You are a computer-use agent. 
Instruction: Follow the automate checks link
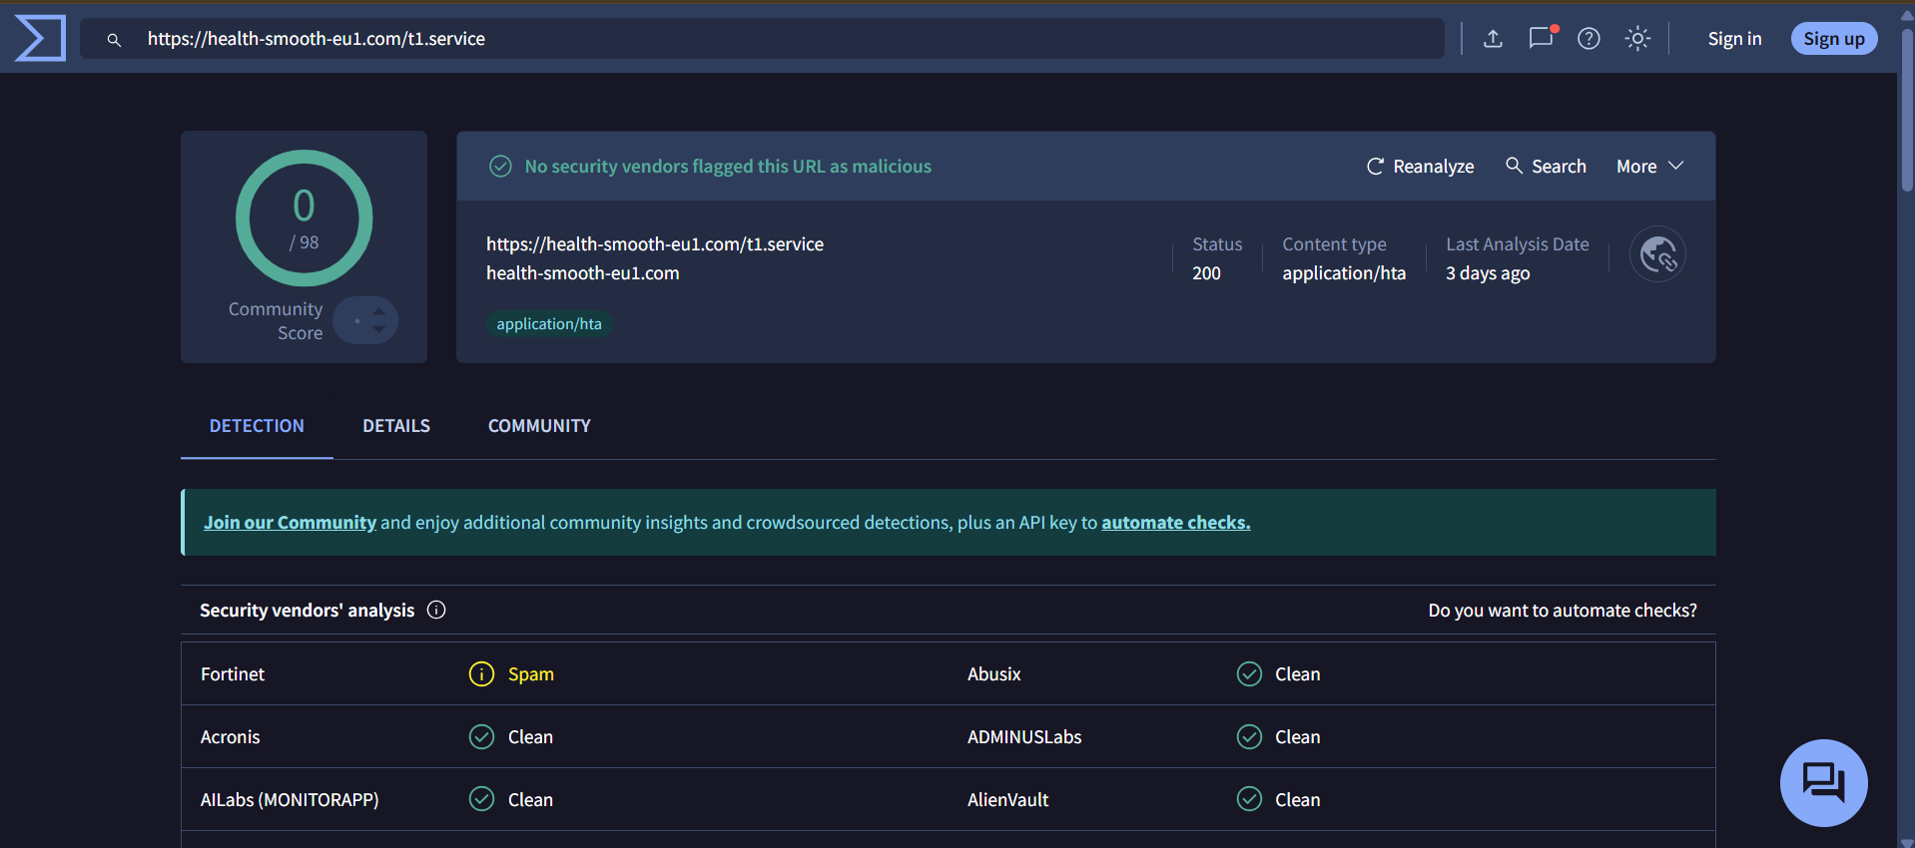(1175, 523)
